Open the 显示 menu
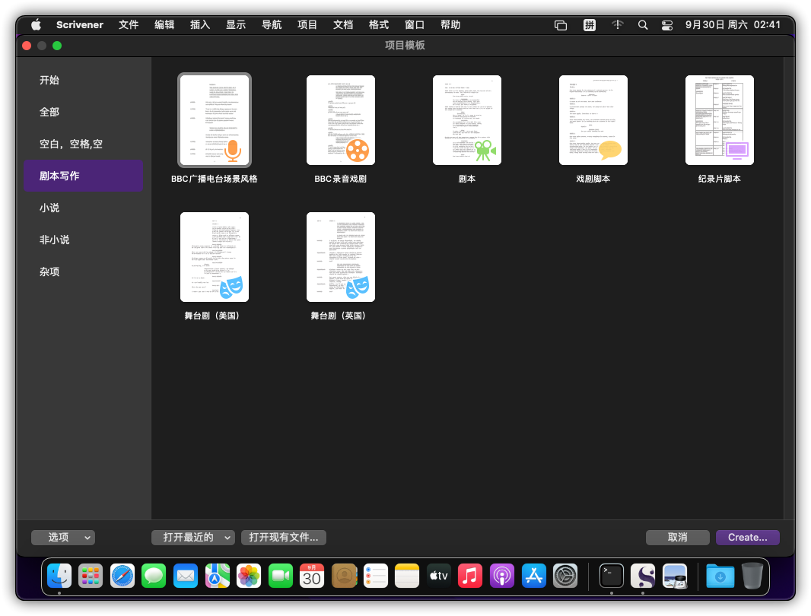The image size is (811, 616). (x=235, y=25)
